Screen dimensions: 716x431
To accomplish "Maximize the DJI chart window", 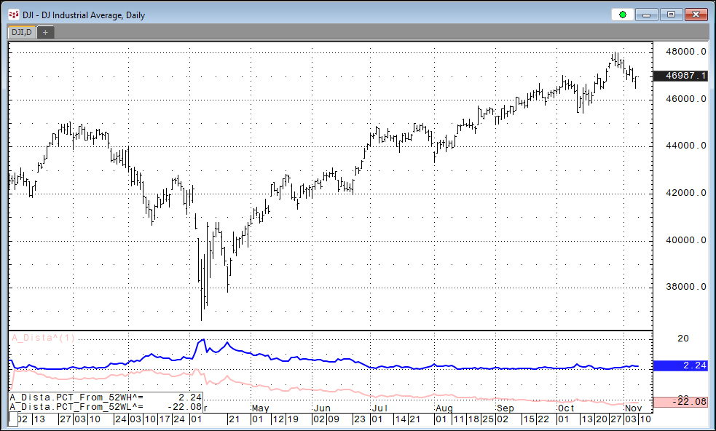I will 670,15.
